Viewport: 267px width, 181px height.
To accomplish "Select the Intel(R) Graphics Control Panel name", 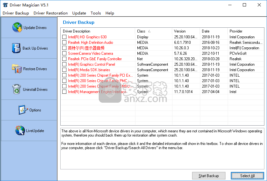I will [92, 64].
